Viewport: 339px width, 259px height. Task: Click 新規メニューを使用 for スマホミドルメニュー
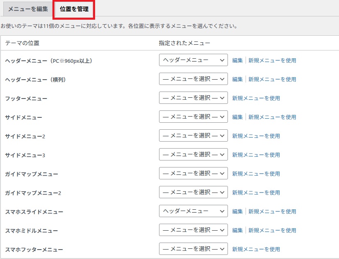coord(272,230)
